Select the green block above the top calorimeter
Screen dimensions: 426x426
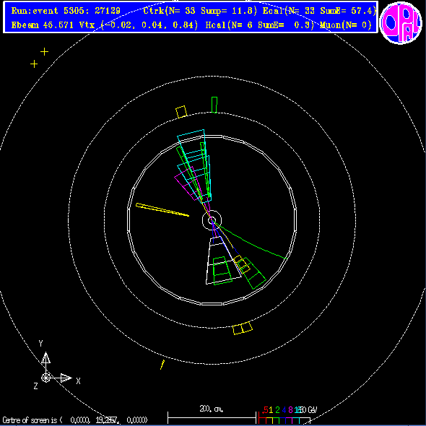(214, 105)
